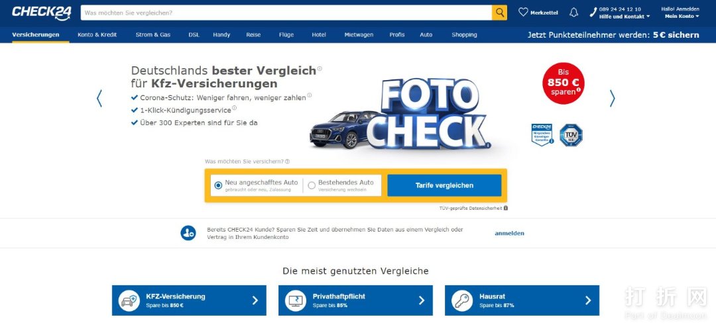The image size is (716, 327).
Task: Click the TÜV SÜD seal badge
Action: [x=571, y=135]
